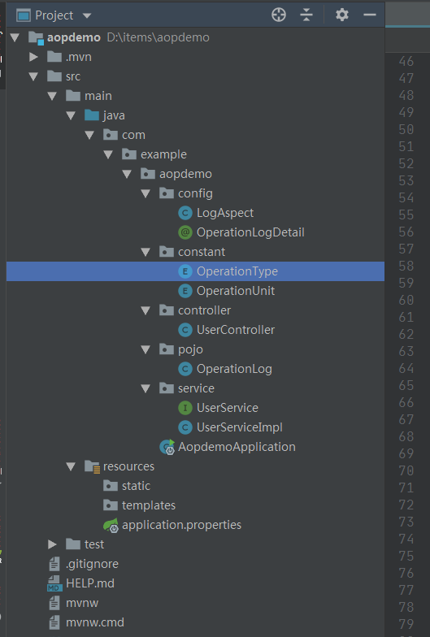430x637 pixels.
Task: Select the UserService interface entry
Action: pyautogui.click(x=228, y=408)
